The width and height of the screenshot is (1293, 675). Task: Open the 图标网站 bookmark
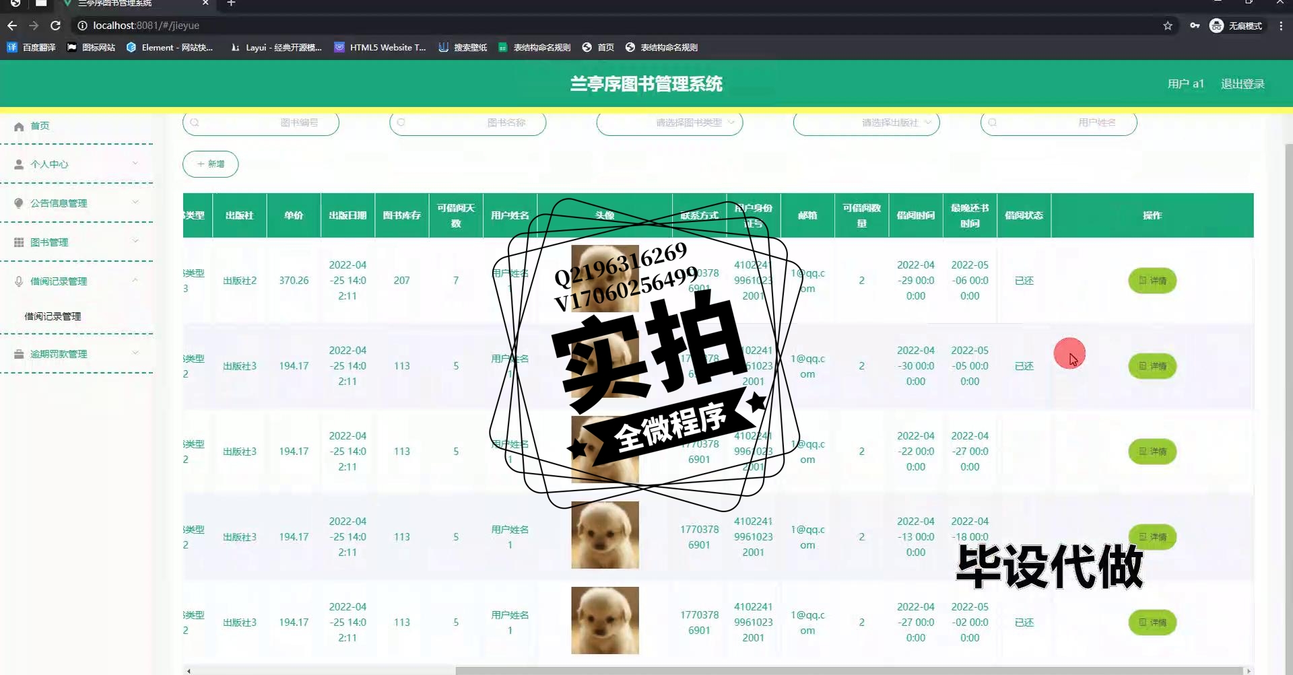pos(91,47)
